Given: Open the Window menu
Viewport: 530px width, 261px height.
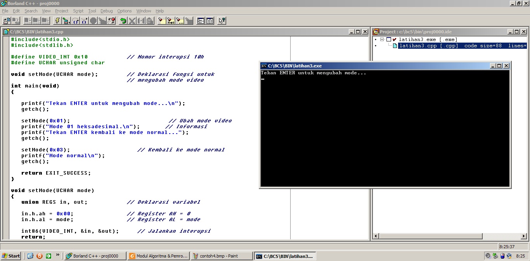Looking at the screenshot, I should pyautogui.click(x=144, y=11).
